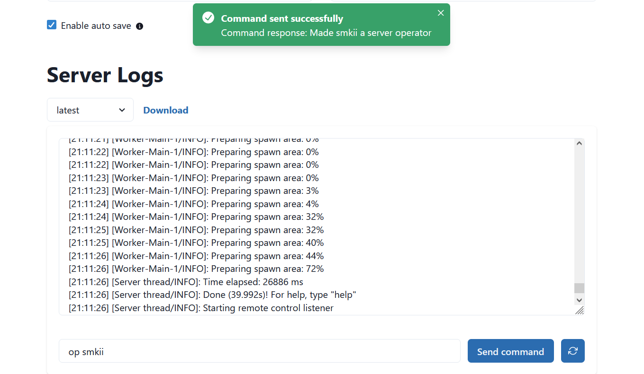
Task: Click the Command sent successfully notification title
Action: tap(282, 19)
